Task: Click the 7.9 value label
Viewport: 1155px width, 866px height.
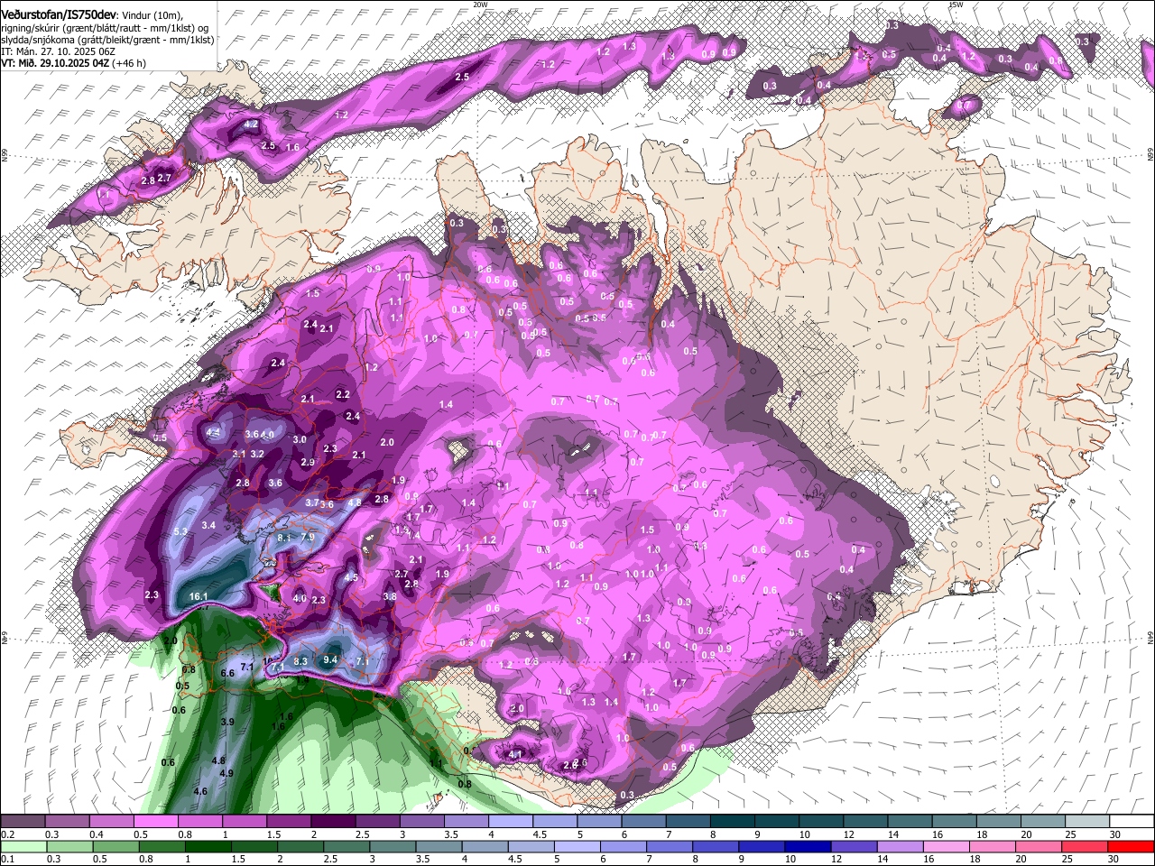Action: [307, 537]
